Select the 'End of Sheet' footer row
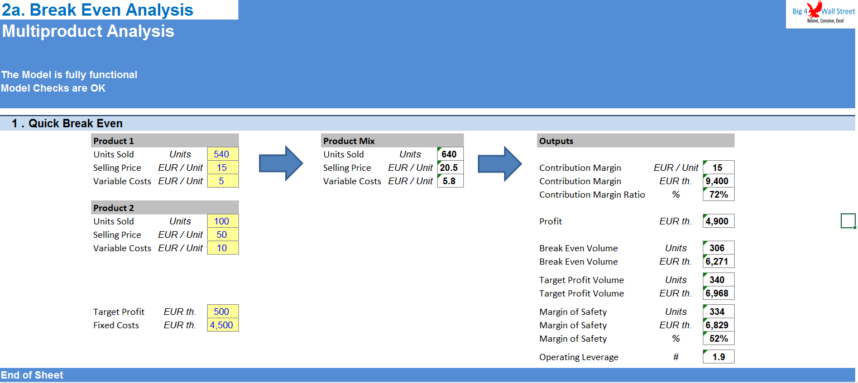858x383 pixels. click(x=428, y=375)
